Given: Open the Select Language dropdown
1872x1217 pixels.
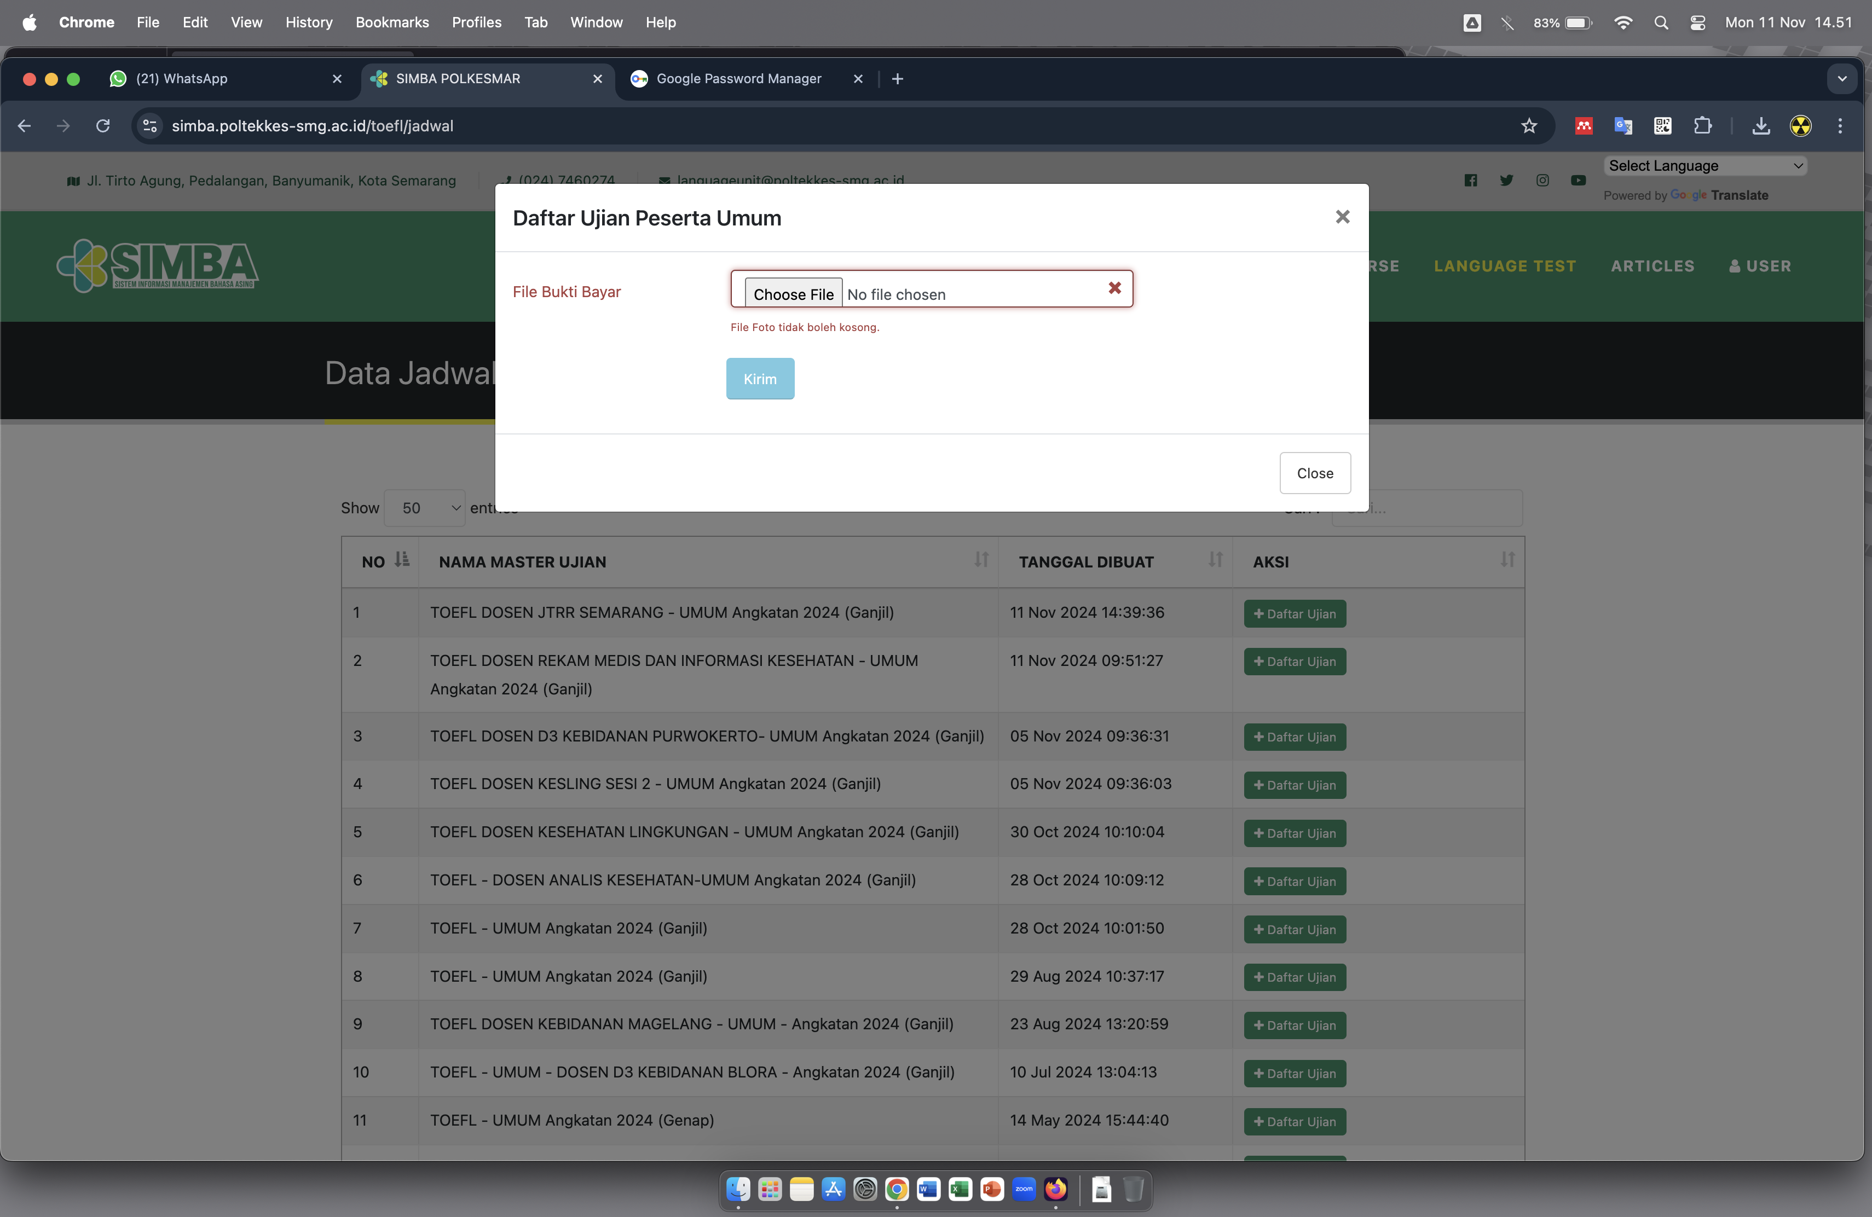Looking at the screenshot, I should coord(1705,166).
